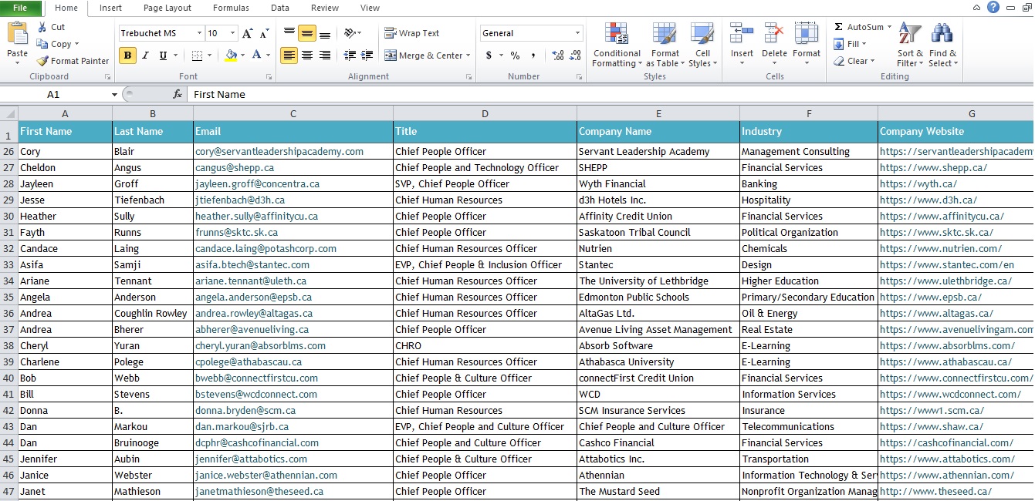Open the Clear dropdown menu

click(854, 61)
